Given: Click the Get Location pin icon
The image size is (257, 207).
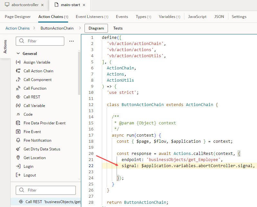Looking at the screenshot, I should pos(18,157).
